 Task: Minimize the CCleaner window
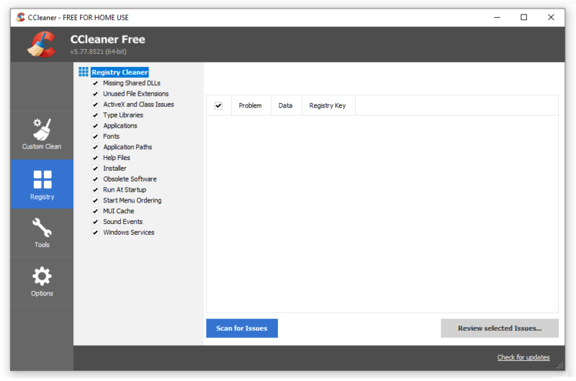tap(497, 17)
